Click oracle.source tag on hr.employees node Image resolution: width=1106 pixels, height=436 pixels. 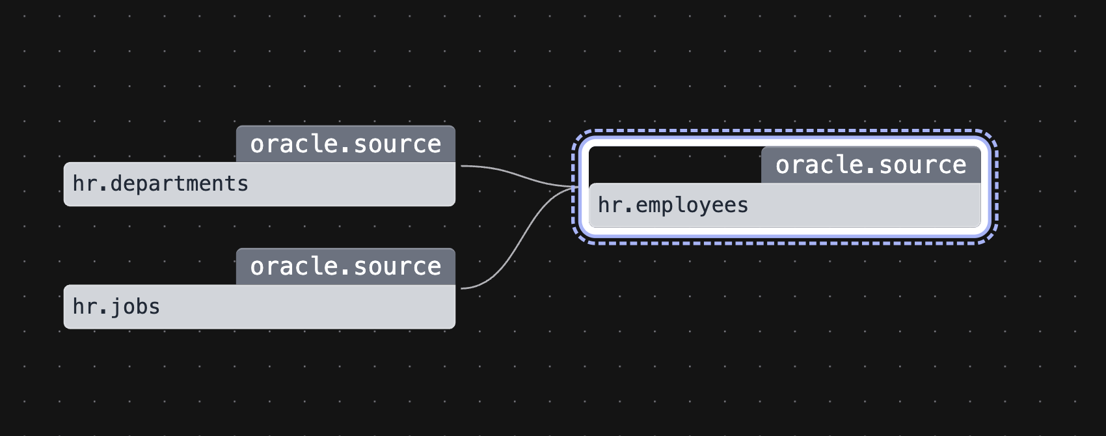pyautogui.click(x=871, y=165)
